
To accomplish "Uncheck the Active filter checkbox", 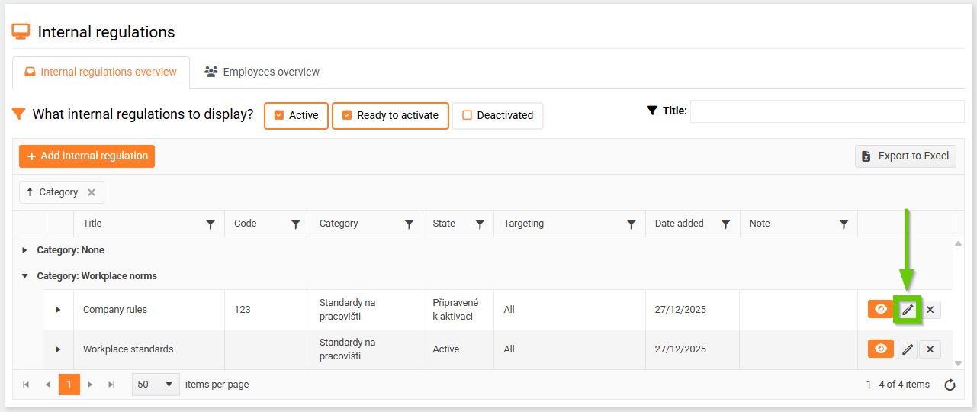I will pos(279,116).
